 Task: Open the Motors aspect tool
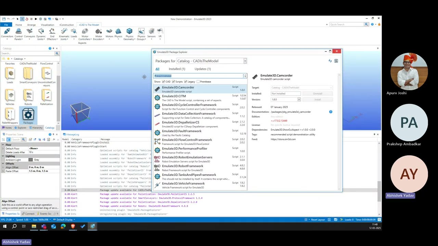click(x=109, y=33)
